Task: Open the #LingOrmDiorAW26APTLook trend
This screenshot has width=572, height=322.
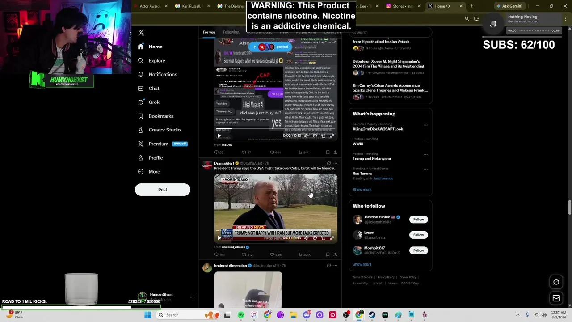Action: coord(378,129)
